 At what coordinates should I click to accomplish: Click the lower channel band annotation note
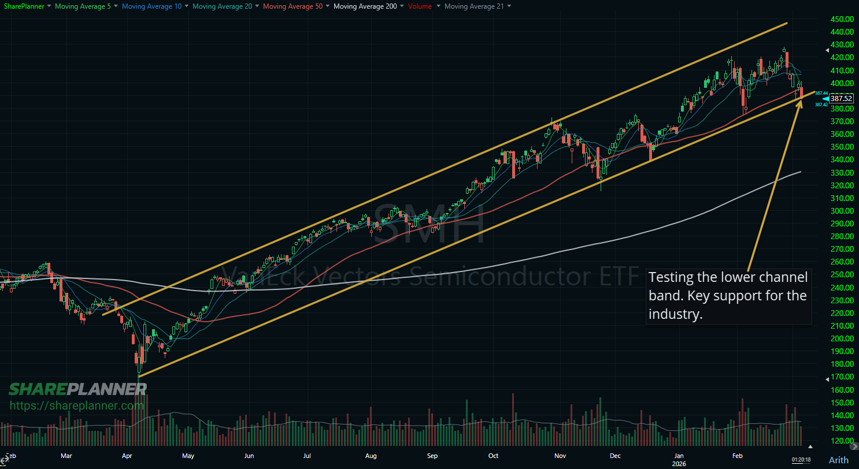click(x=727, y=296)
